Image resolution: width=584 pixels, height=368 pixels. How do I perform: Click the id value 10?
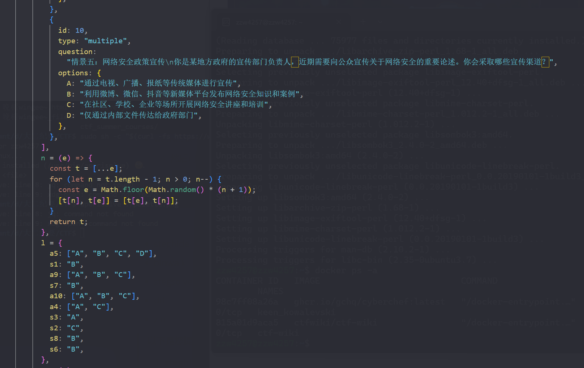80,30
